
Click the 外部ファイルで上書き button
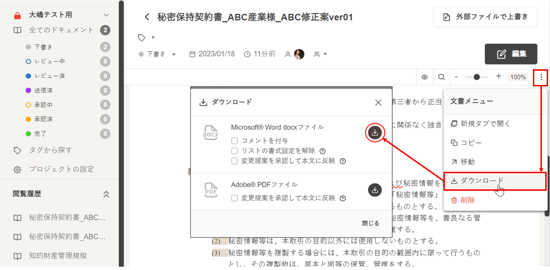(x=485, y=17)
